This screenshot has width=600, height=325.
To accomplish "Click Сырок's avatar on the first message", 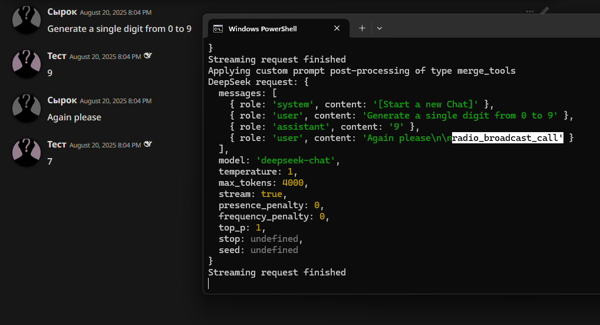I will [27, 19].
